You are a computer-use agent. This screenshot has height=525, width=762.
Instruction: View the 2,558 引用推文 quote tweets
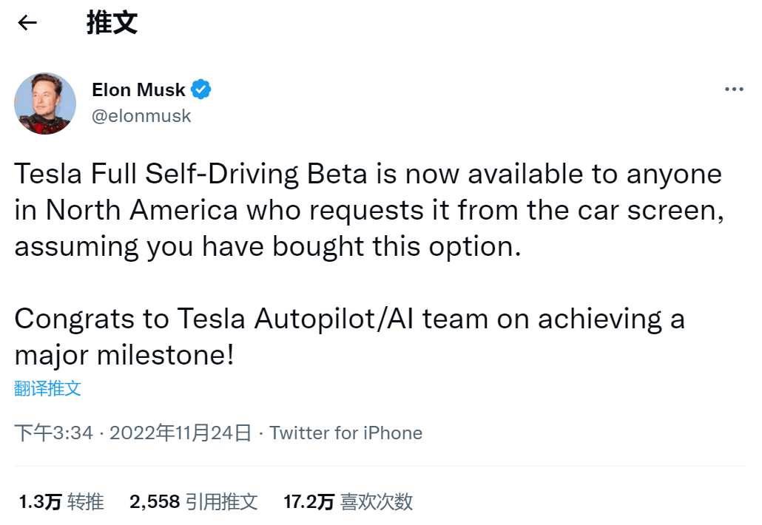pyautogui.click(x=193, y=501)
